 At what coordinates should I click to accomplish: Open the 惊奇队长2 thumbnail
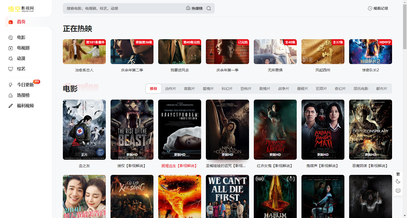pyautogui.click(x=371, y=52)
